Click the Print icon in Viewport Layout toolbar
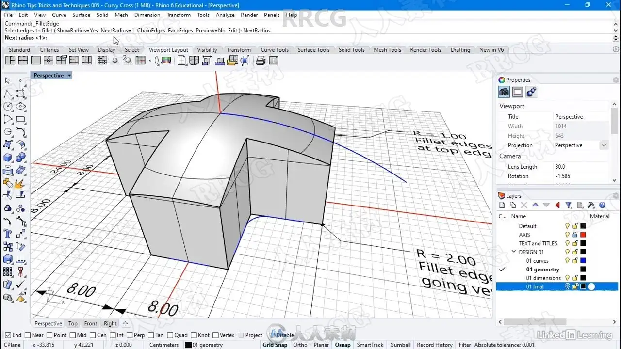The image size is (621, 349). click(261, 61)
